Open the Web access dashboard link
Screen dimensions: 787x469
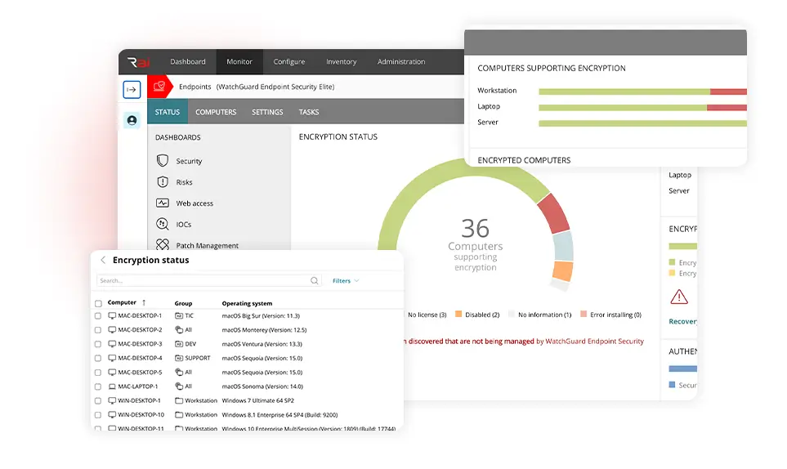pos(195,203)
